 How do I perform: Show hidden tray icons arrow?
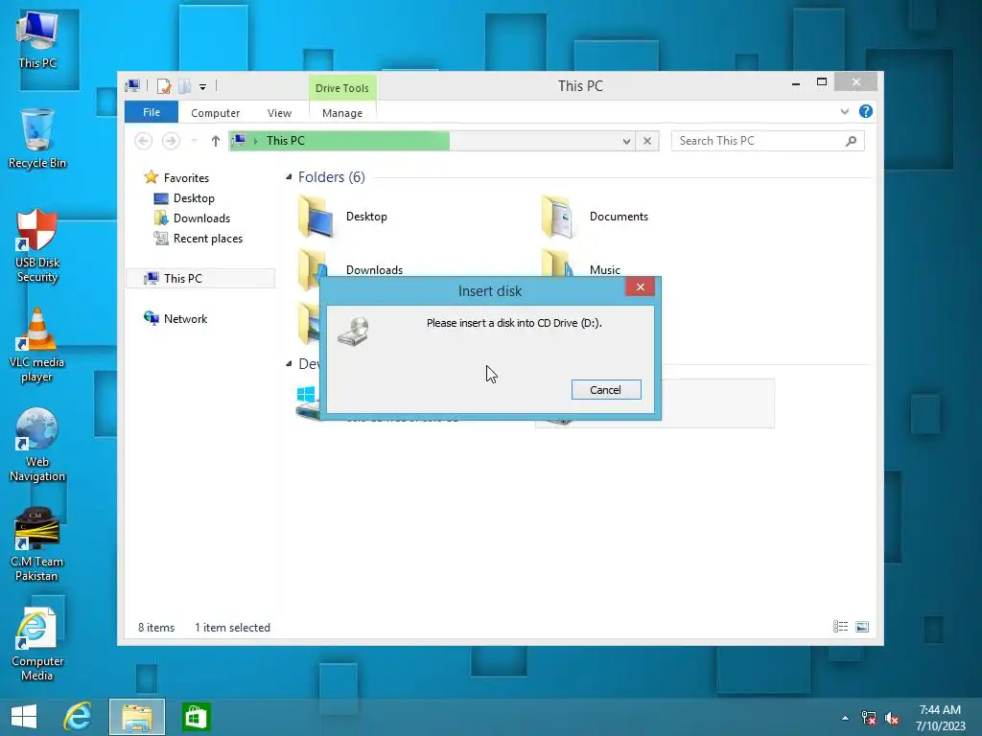845,718
